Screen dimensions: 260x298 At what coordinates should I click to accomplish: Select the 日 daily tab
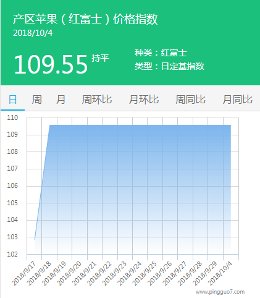(12, 100)
